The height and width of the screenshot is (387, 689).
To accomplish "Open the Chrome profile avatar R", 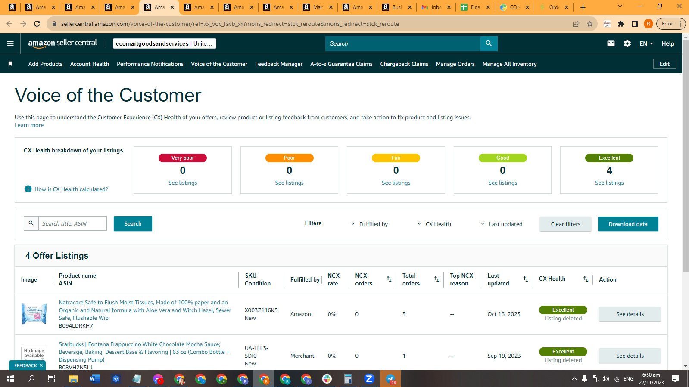I will (648, 24).
